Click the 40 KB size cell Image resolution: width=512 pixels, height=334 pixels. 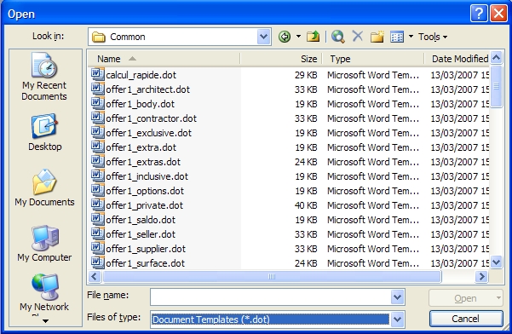[x=306, y=205]
